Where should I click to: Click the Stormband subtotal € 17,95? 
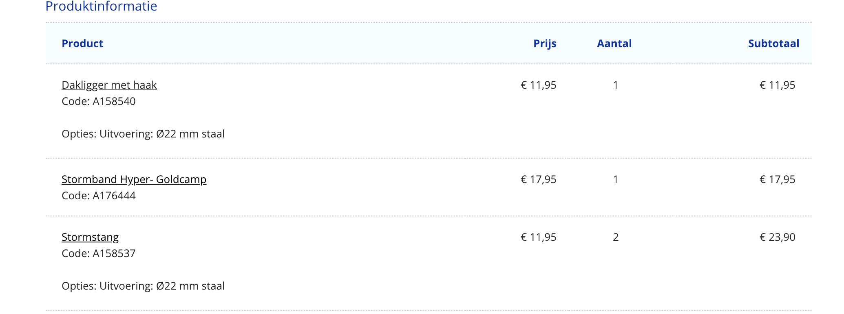tap(777, 179)
